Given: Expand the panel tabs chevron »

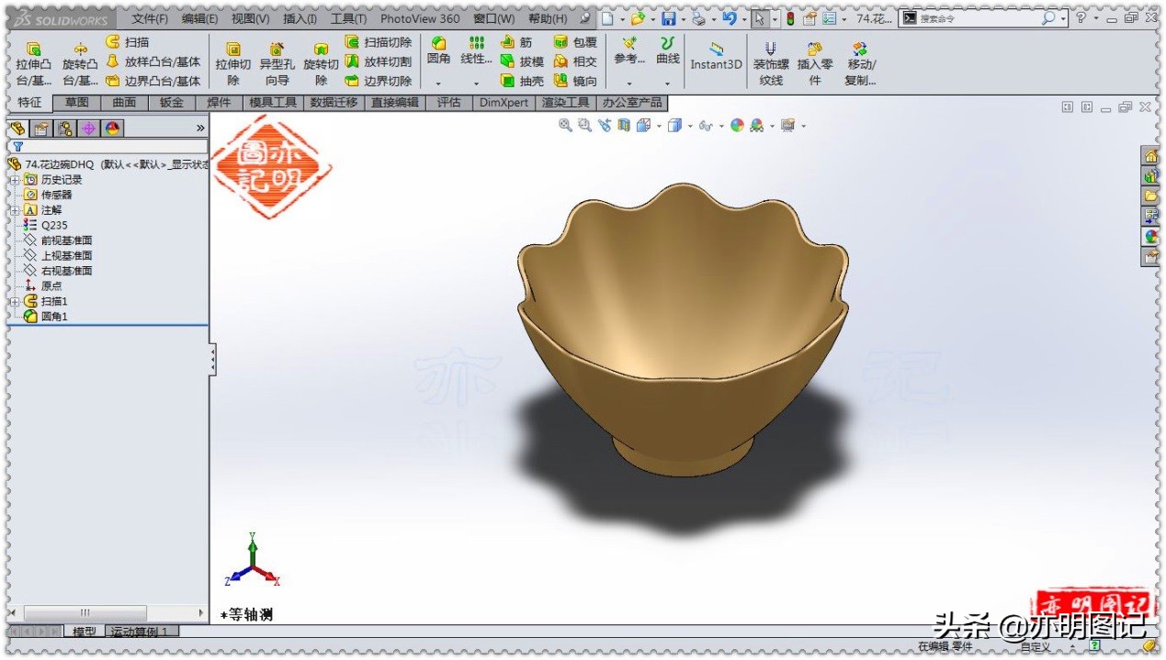Looking at the screenshot, I should click(x=200, y=129).
